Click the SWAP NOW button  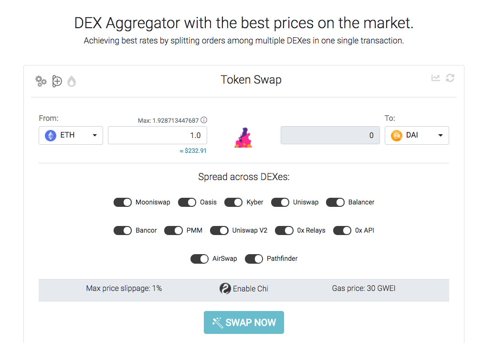(244, 322)
